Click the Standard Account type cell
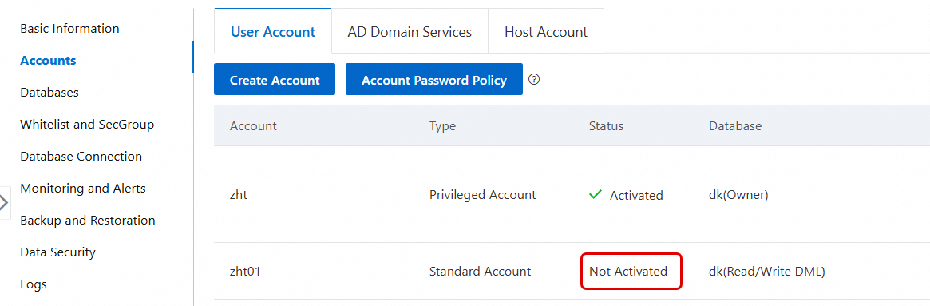 [481, 272]
